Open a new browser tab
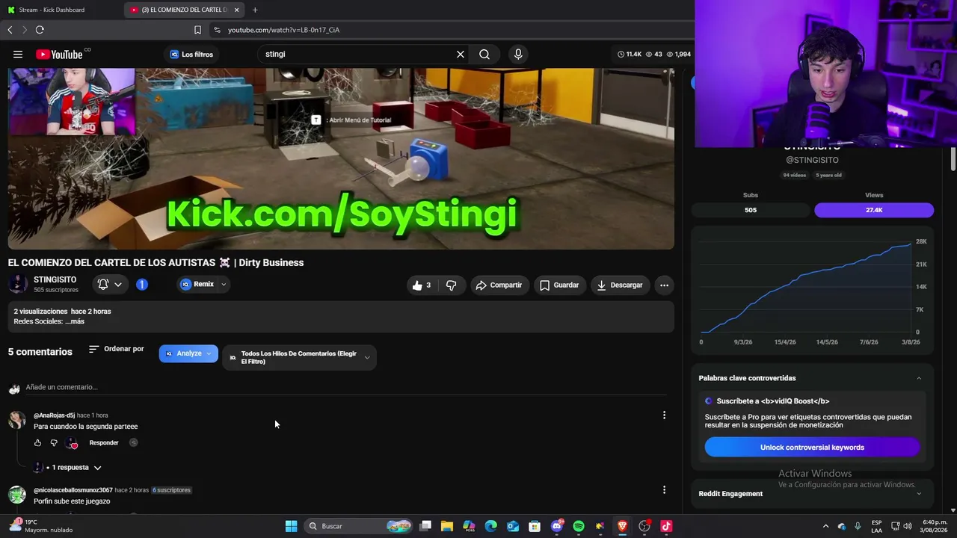The width and height of the screenshot is (957, 538). [255, 10]
